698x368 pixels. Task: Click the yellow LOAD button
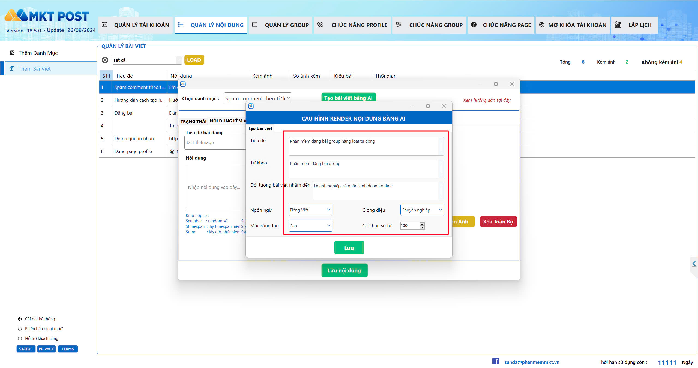coord(194,60)
